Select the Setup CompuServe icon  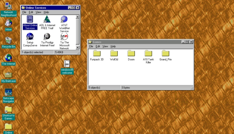coord(30,37)
